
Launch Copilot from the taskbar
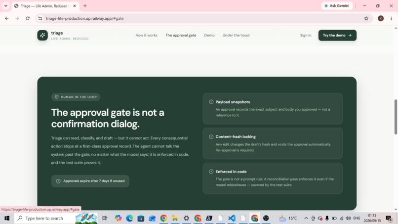pyautogui.click(x=118, y=218)
